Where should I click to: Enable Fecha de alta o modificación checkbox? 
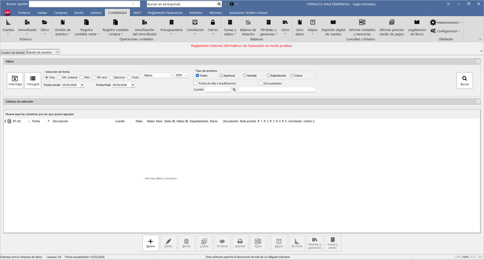195,83
